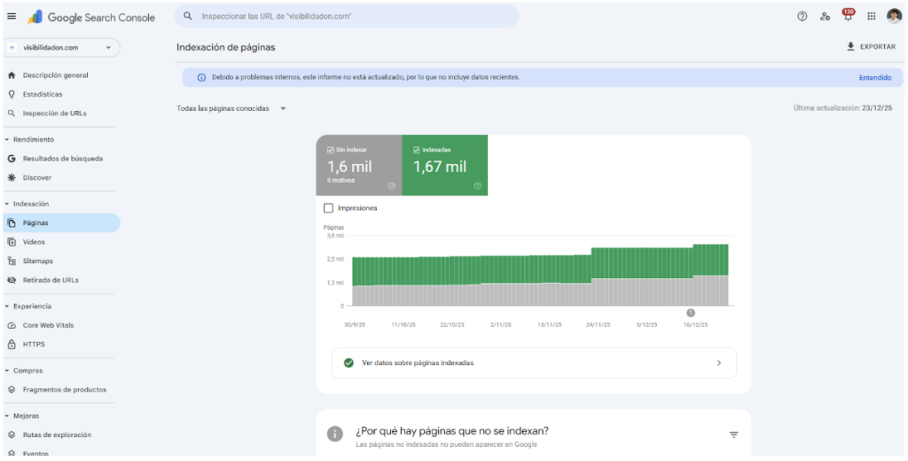Click help icon on Indexadas card

pos(477,186)
